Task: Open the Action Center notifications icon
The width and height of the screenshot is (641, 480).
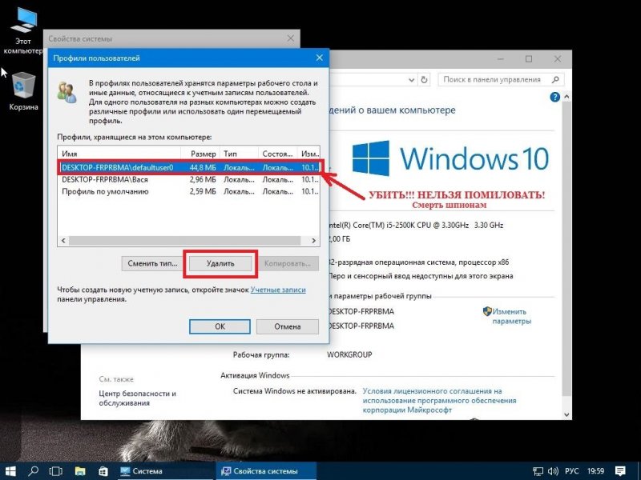Action: click(619, 470)
